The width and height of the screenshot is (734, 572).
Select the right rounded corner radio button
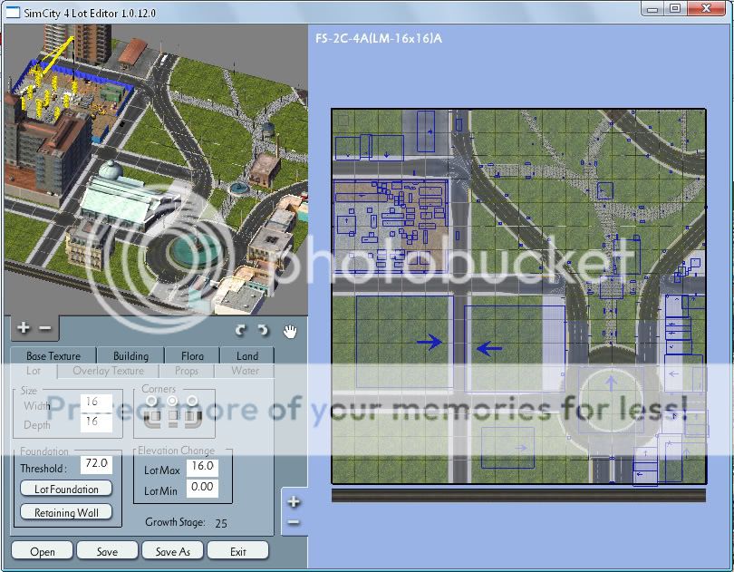point(192,401)
